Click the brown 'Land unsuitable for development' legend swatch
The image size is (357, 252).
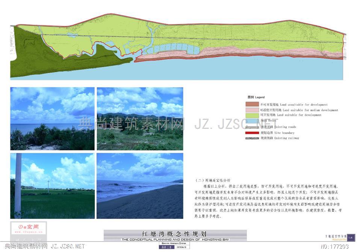(252, 104)
